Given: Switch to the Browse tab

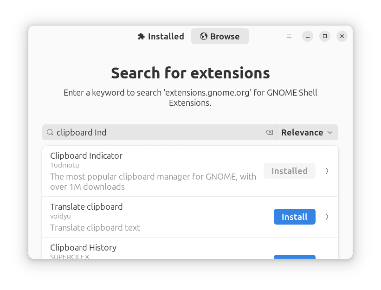Looking at the screenshot, I should (x=220, y=36).
